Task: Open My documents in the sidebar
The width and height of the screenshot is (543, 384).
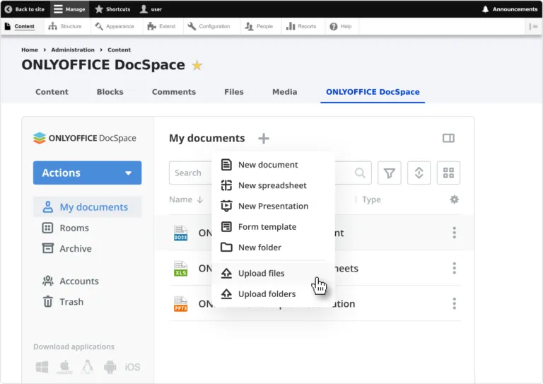Action: [87, 207]
